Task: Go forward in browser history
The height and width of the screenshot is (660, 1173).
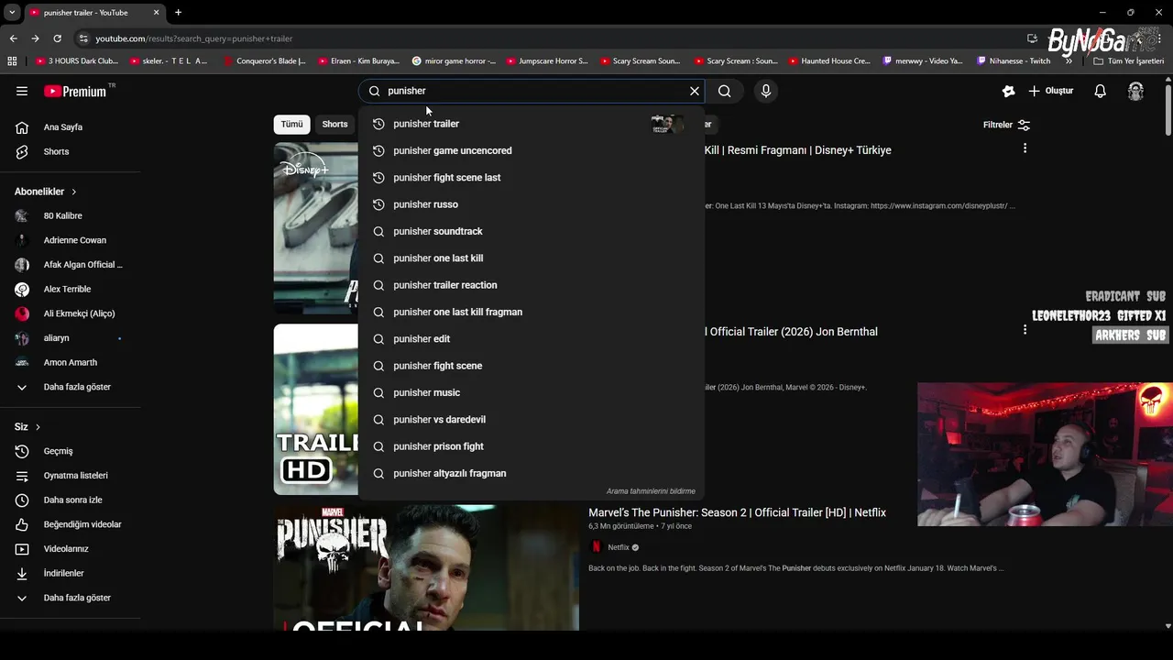Action: (x=35, y=38)
